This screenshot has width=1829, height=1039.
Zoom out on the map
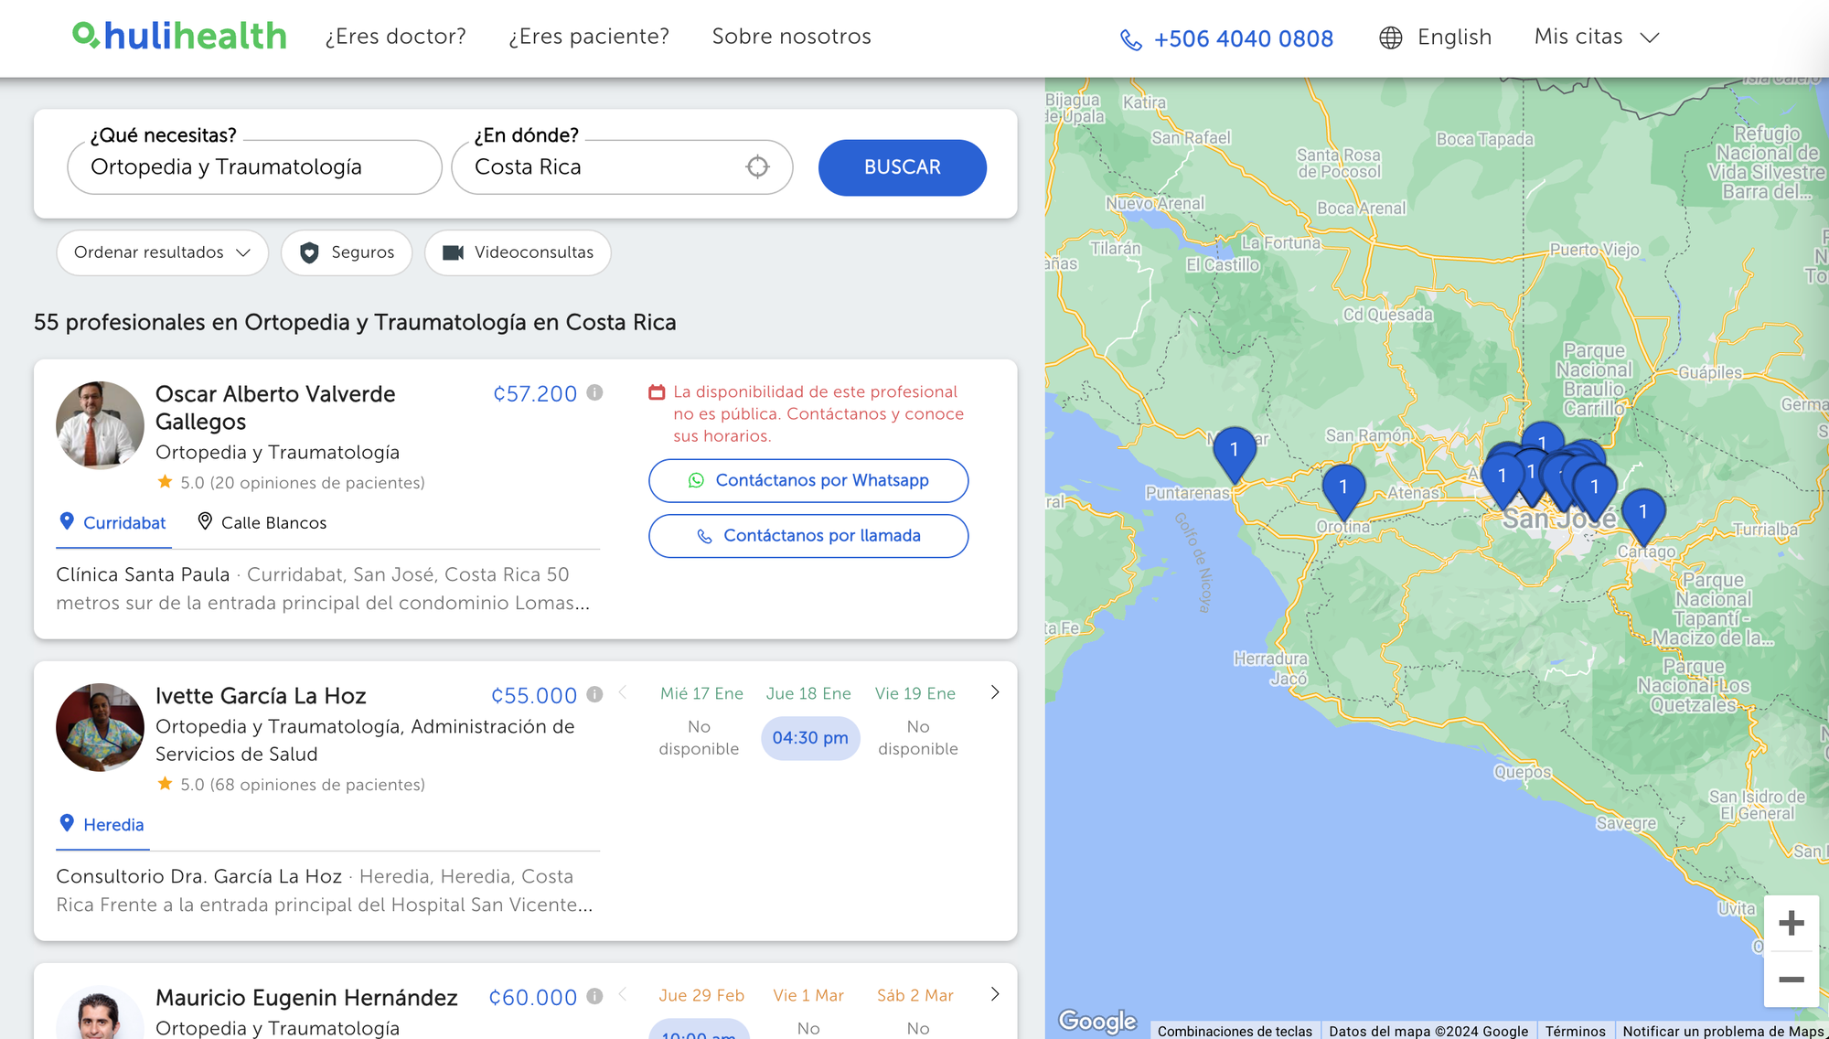(x=1791, y=980)
